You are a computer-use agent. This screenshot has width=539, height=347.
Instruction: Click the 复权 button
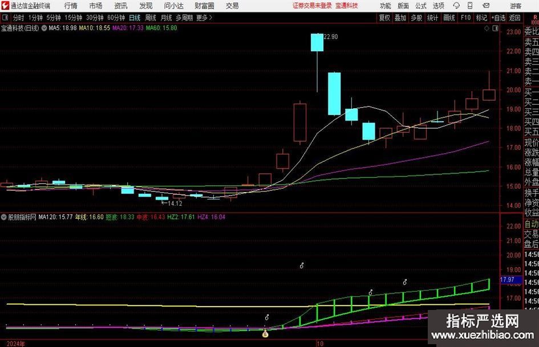(x=384, y=18)
